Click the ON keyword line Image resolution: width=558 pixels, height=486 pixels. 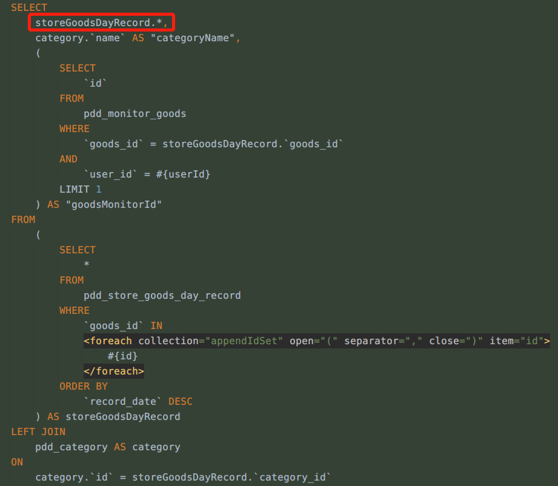[17, 462]
